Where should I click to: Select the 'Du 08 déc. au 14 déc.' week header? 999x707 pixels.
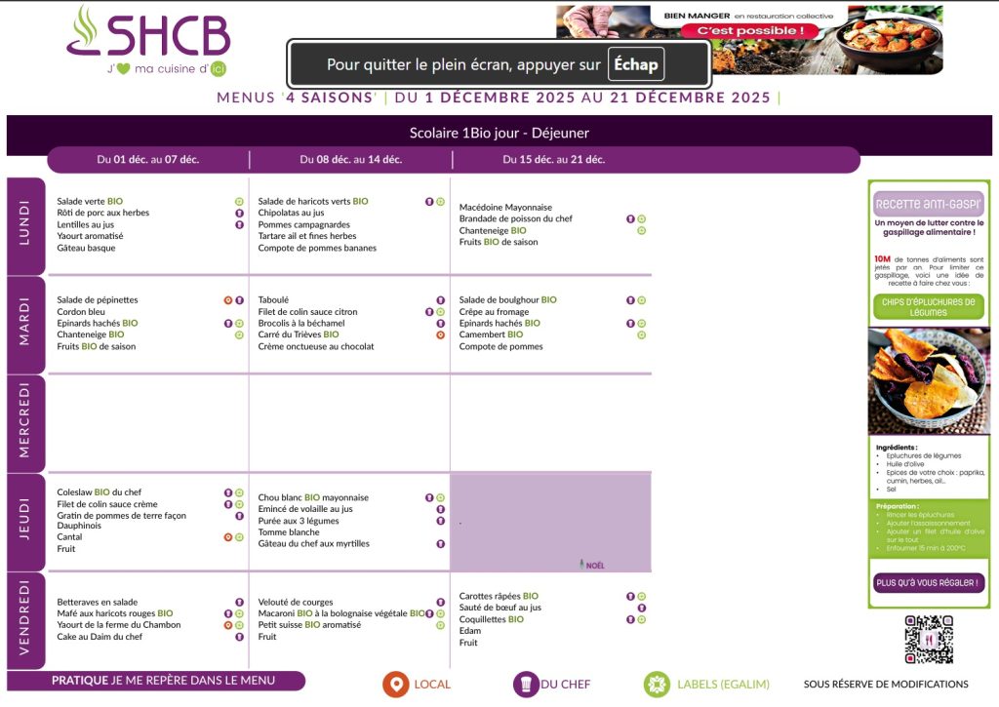tap(350, 160)
